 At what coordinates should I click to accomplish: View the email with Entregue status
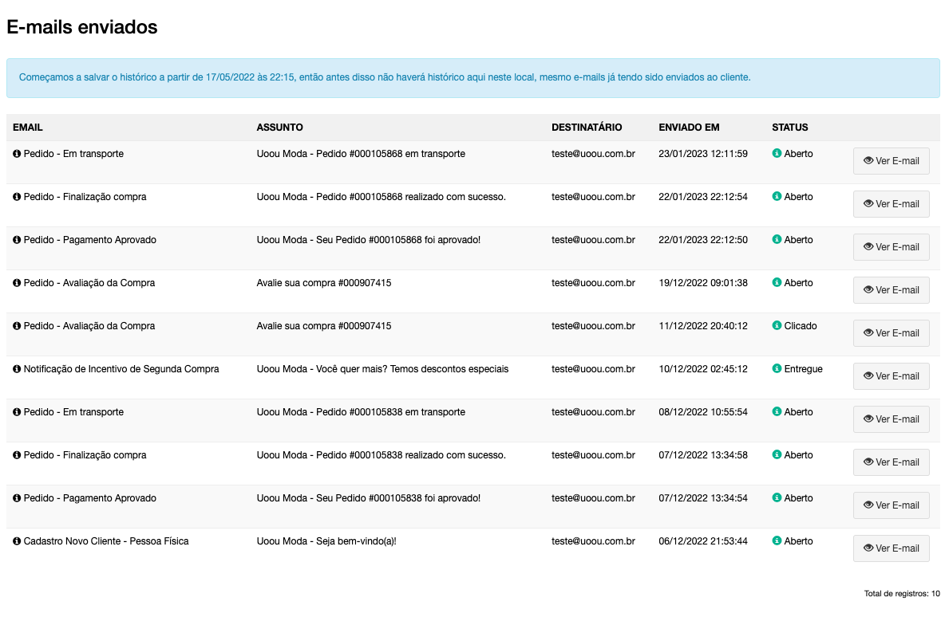tap(891, 376)
